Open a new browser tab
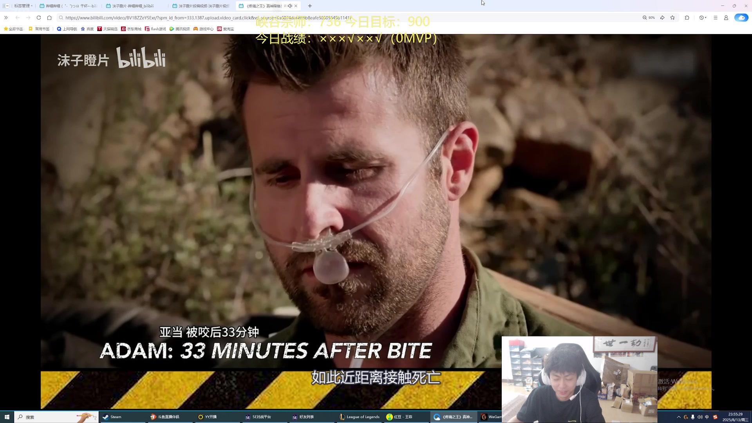Image resolution: width=752 pixels, height=423 pixels. tap(310, 6)
